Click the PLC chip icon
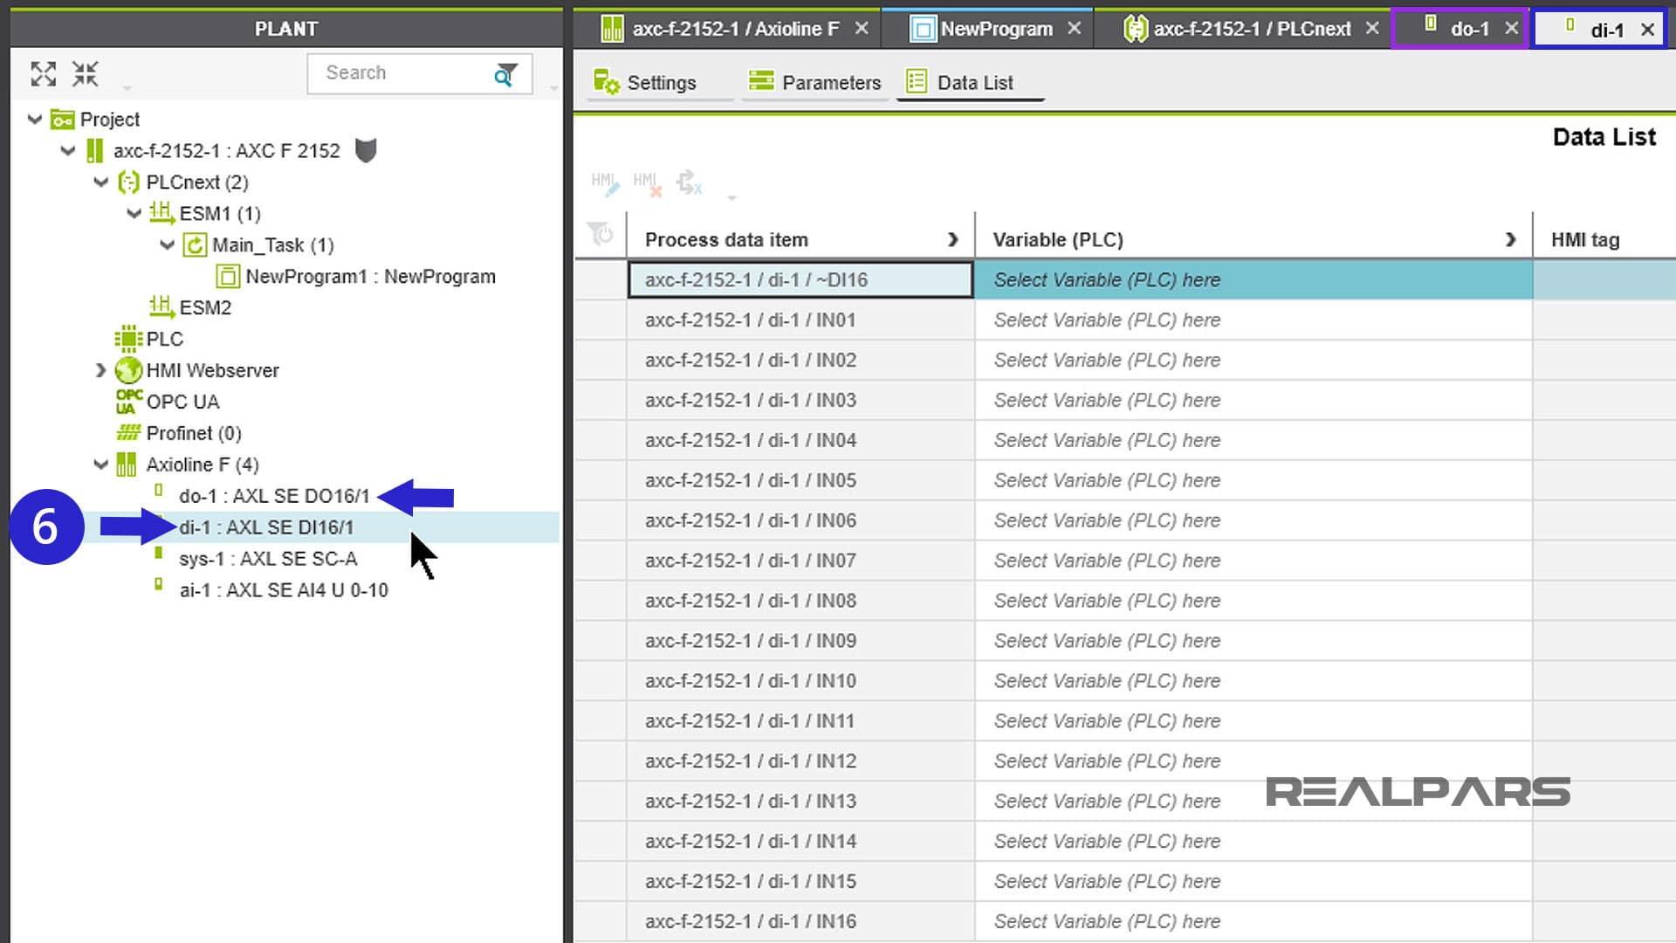Image resolution: width=1676 pixels, height=943 pixels. (128, 339)
